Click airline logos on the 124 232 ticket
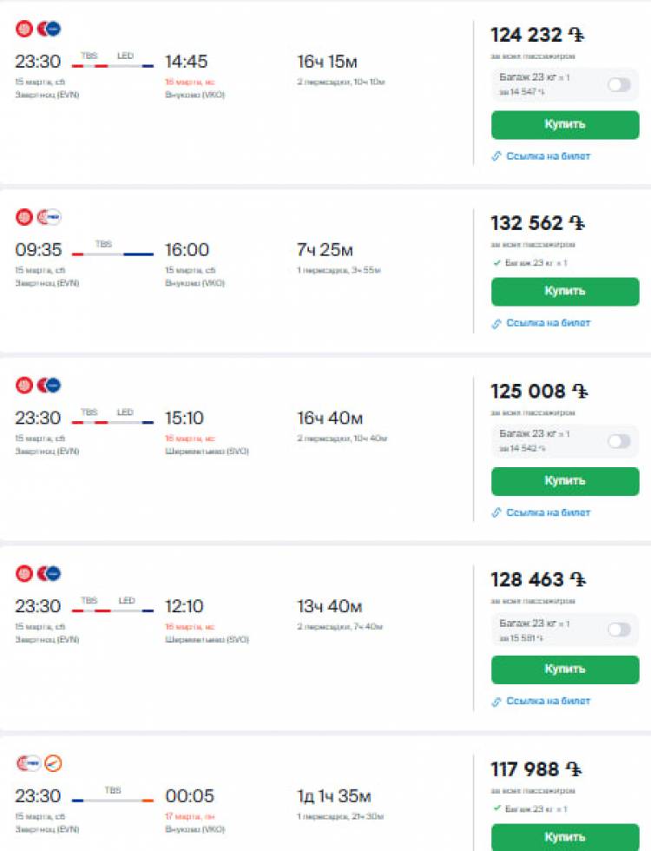The width and height of the screenshot is (651, 851). pos(38,28)
